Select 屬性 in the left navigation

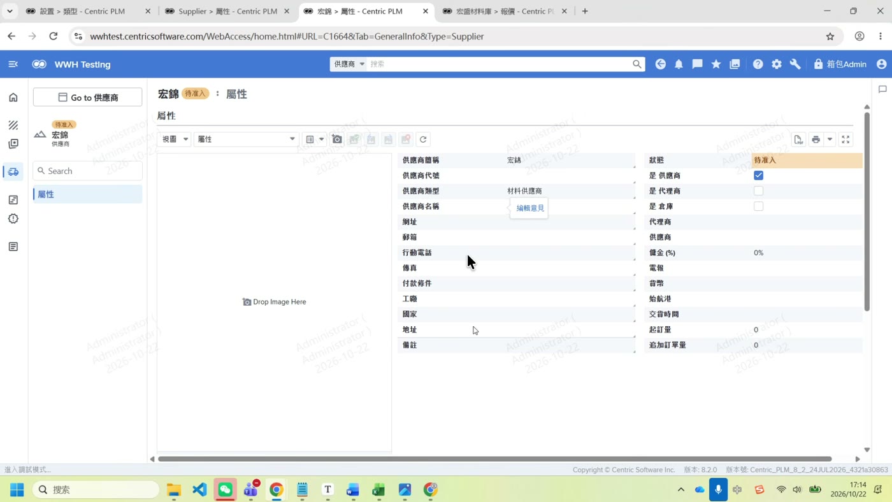(x=87, y=194)
